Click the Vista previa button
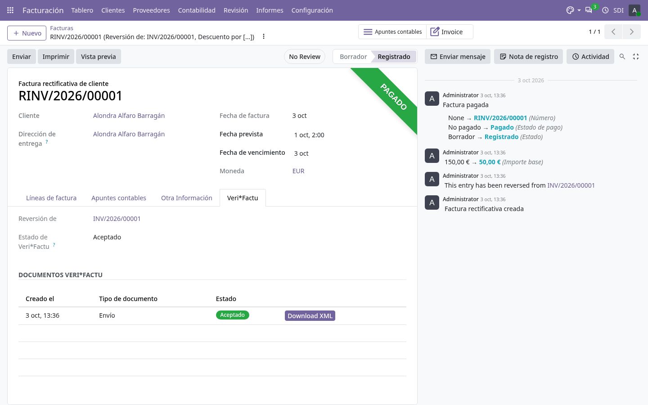 coord(99,57)
